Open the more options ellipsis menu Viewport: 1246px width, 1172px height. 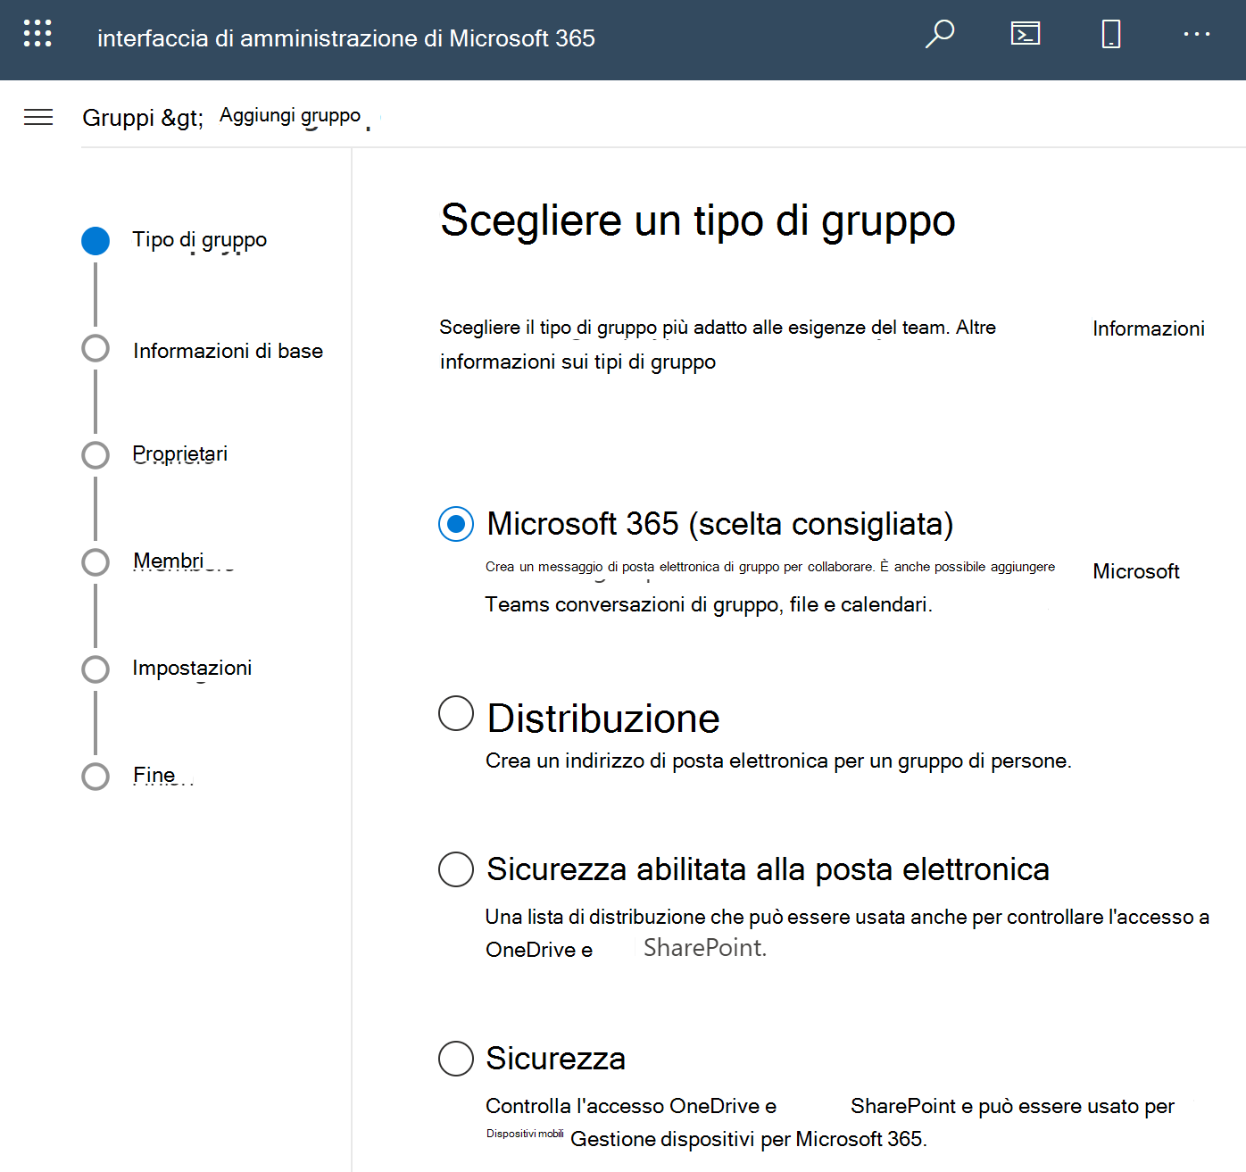pos(1197,34)
